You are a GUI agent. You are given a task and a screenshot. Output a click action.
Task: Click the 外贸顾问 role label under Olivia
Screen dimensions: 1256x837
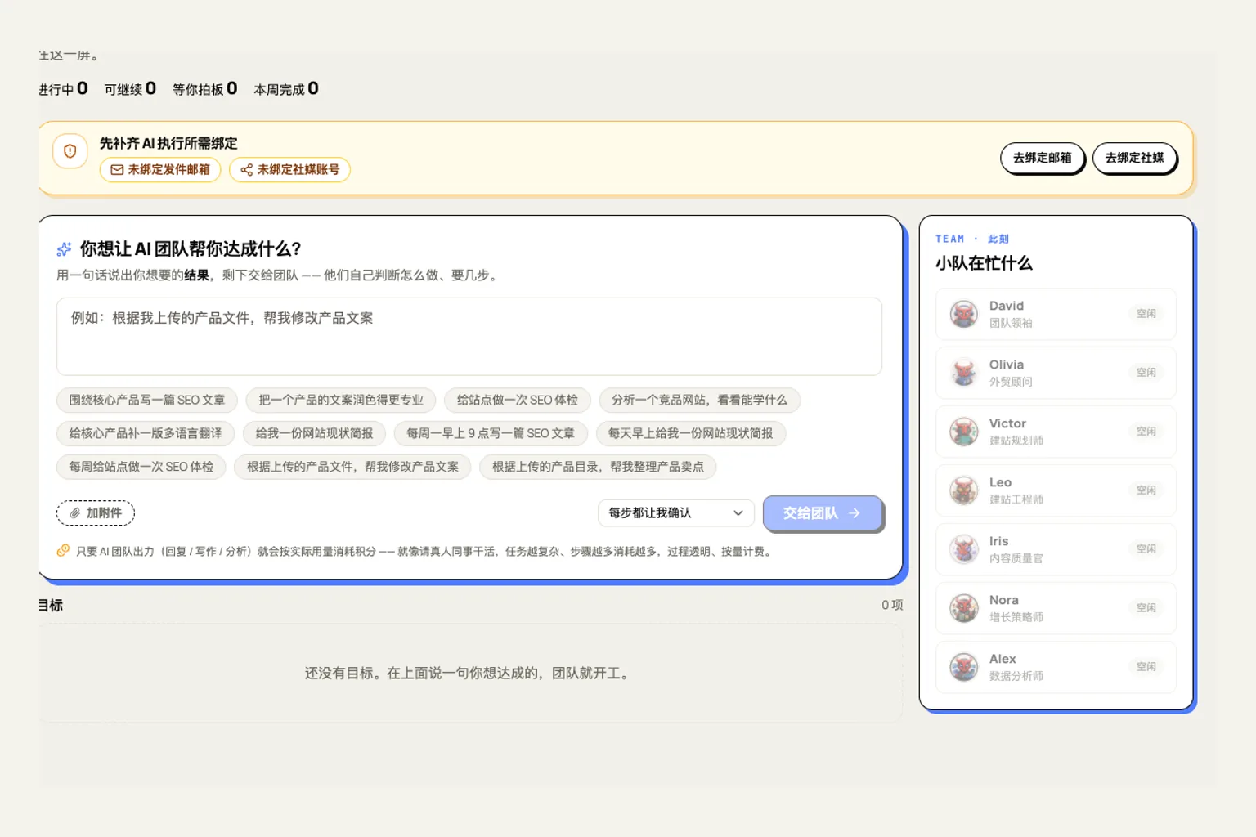pos(1011,382)
